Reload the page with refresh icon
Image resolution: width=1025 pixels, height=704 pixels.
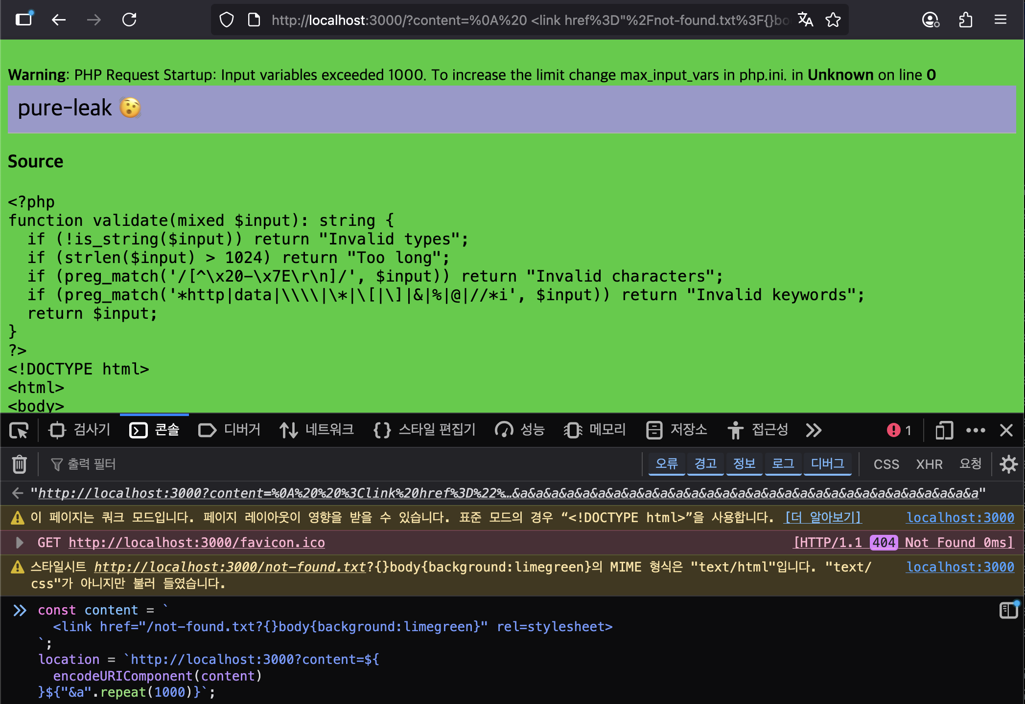click(129, 20)
